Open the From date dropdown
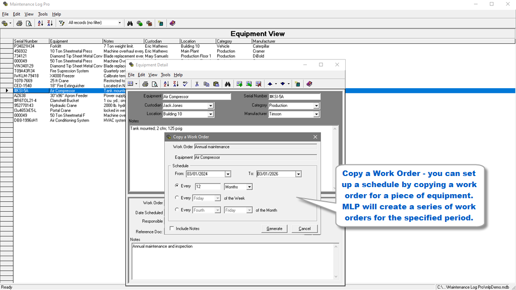 pyautogui.click(x=228, y=174)
